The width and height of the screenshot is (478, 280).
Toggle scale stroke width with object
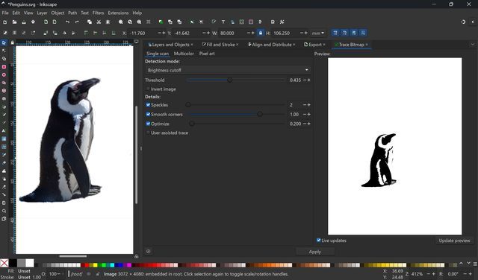pos(335,33)
